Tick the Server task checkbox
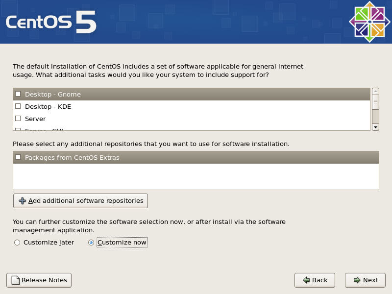The height and width of the screenshot is (294, 392). tap(18, 118)
